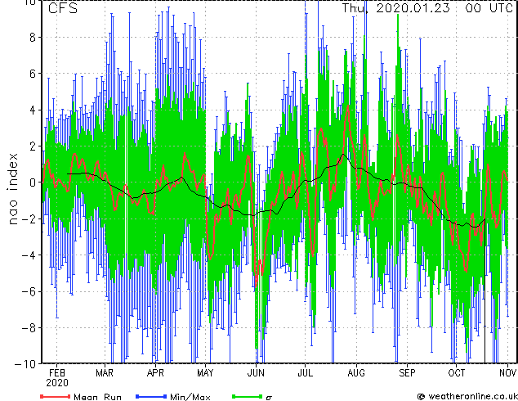Image resolution: width=518 pixels, height=401 pixels.
Task: Click the y-axis value 6
Action: point(33,74)
